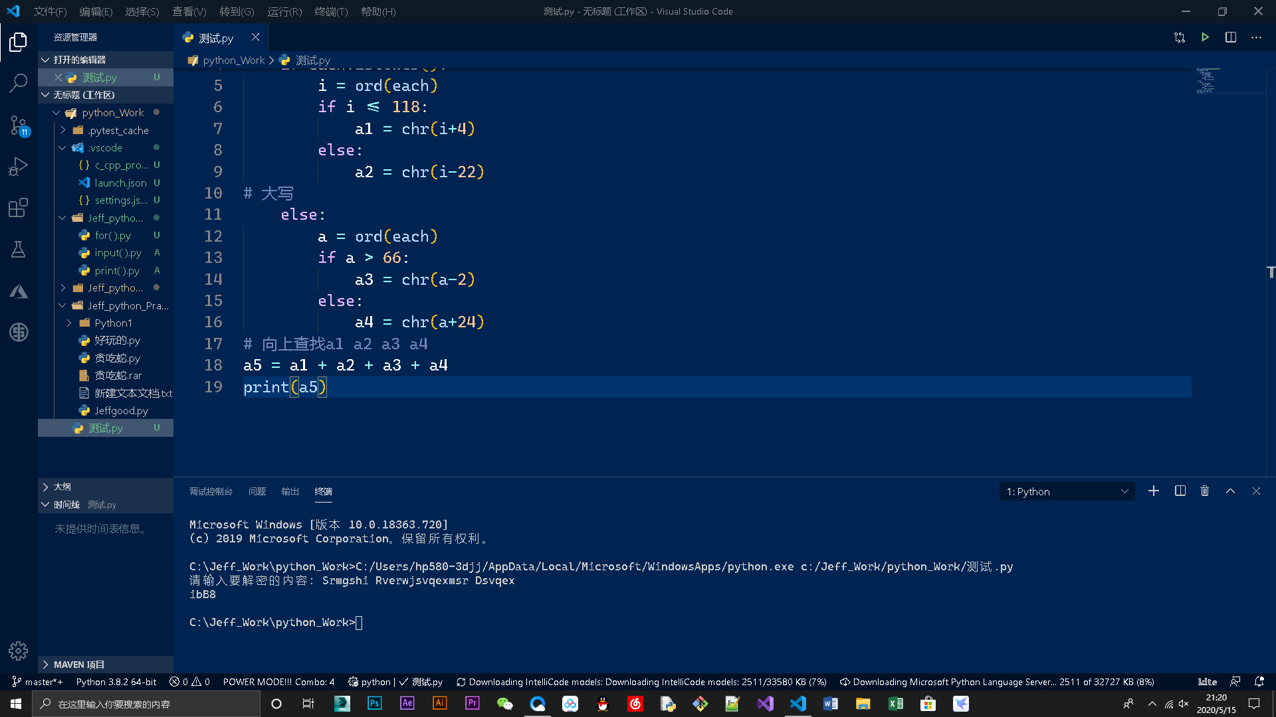Image resolution: width=1276 pixels, height=717 pixels.
Task: Switch to the 调试控制台 panel tab
Action: point(211,491)
